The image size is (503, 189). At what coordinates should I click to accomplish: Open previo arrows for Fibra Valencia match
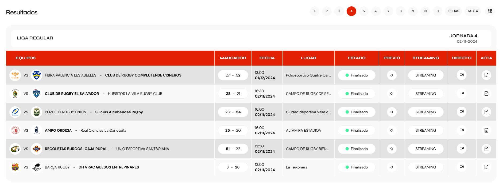click(392, 75)
